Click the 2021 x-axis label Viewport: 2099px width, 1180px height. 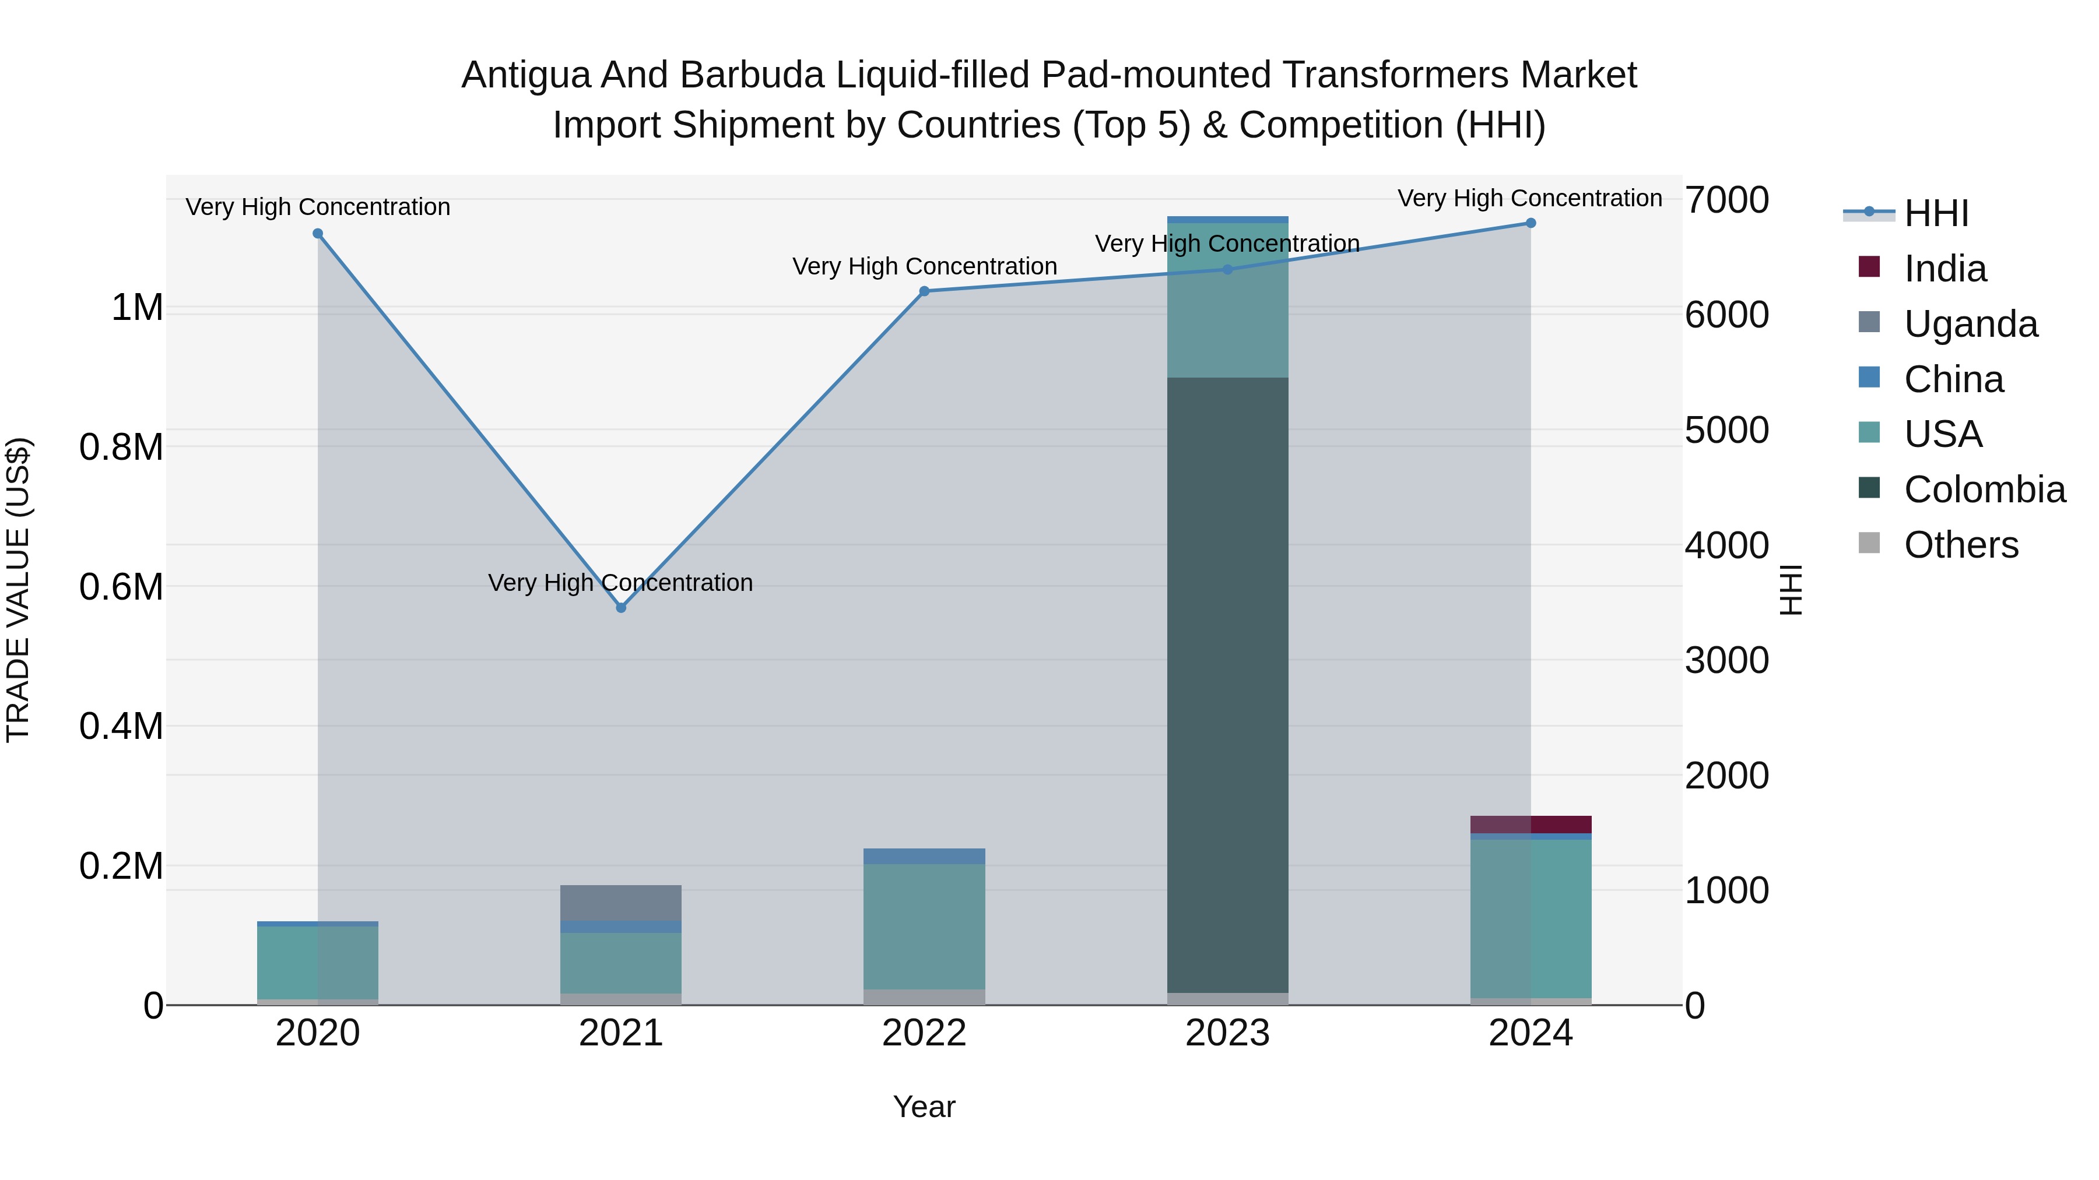[x=621, y=1033]
